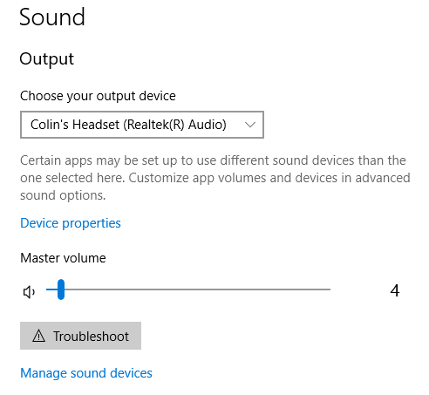Set volume to maximum at slider's right end
The image size is (429, 395).
pyautogui.click(x=329, y=289)
